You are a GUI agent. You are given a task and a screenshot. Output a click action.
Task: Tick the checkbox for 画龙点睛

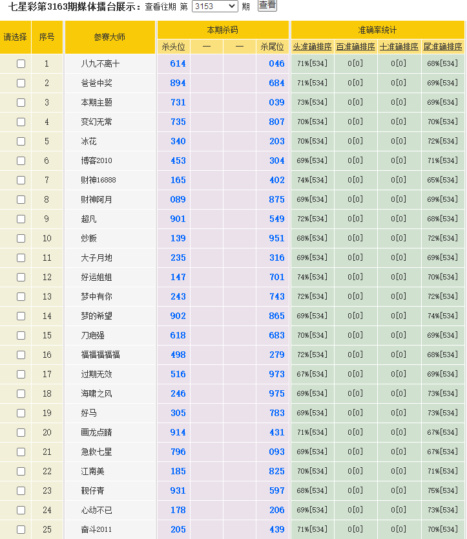click(x=21, y=433)
